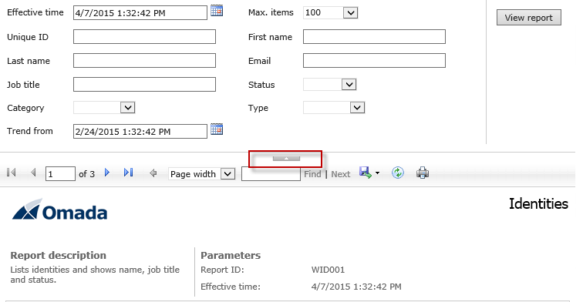This screenshot has height=302, width=583.
Task: Refresh the report
Action: [398, 173]
